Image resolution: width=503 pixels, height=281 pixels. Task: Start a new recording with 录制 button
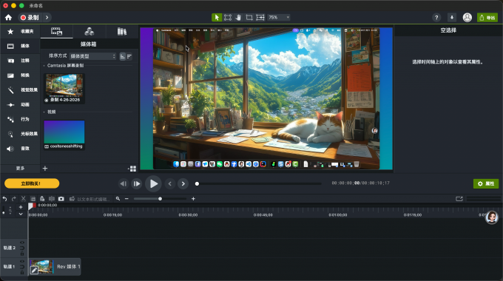click(30, 17)
